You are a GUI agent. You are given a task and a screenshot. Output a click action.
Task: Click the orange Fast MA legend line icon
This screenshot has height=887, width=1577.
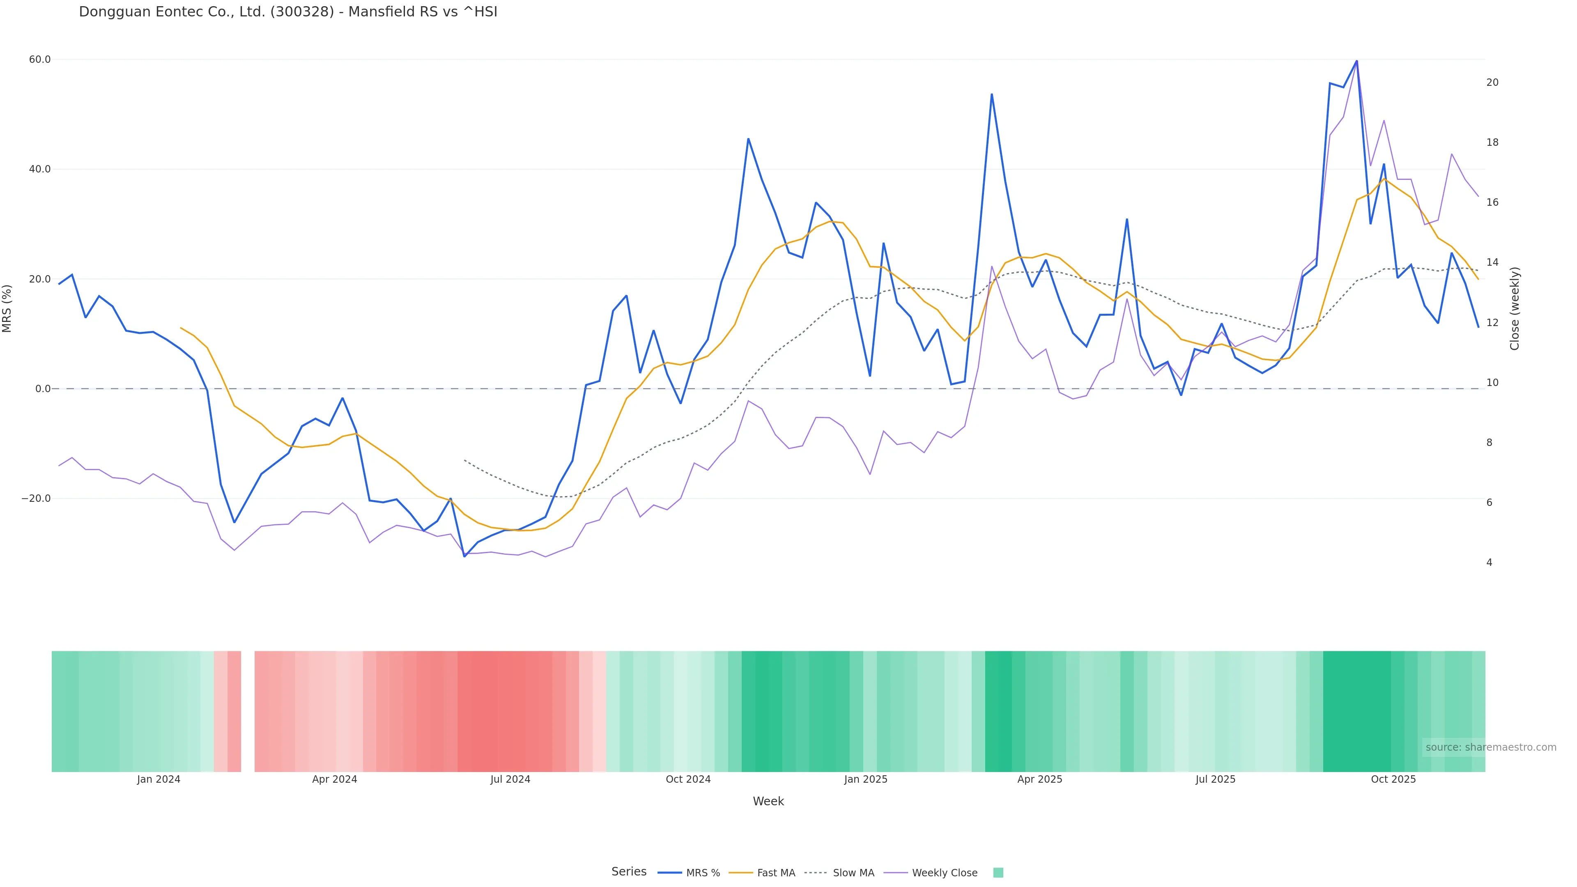pos(741,873)
